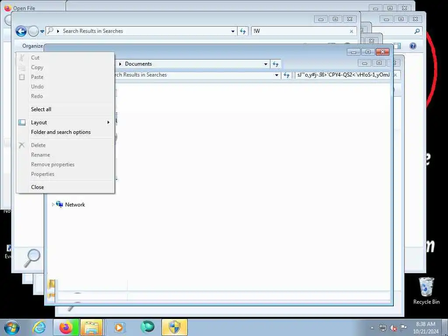Open the Recycle Bin desktop icon
This screenshot has height=336, width=448.
tap(426, 290)
